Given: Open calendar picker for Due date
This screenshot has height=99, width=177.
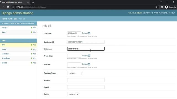Looking at the screenshot, I should click(x=89, y=33).
